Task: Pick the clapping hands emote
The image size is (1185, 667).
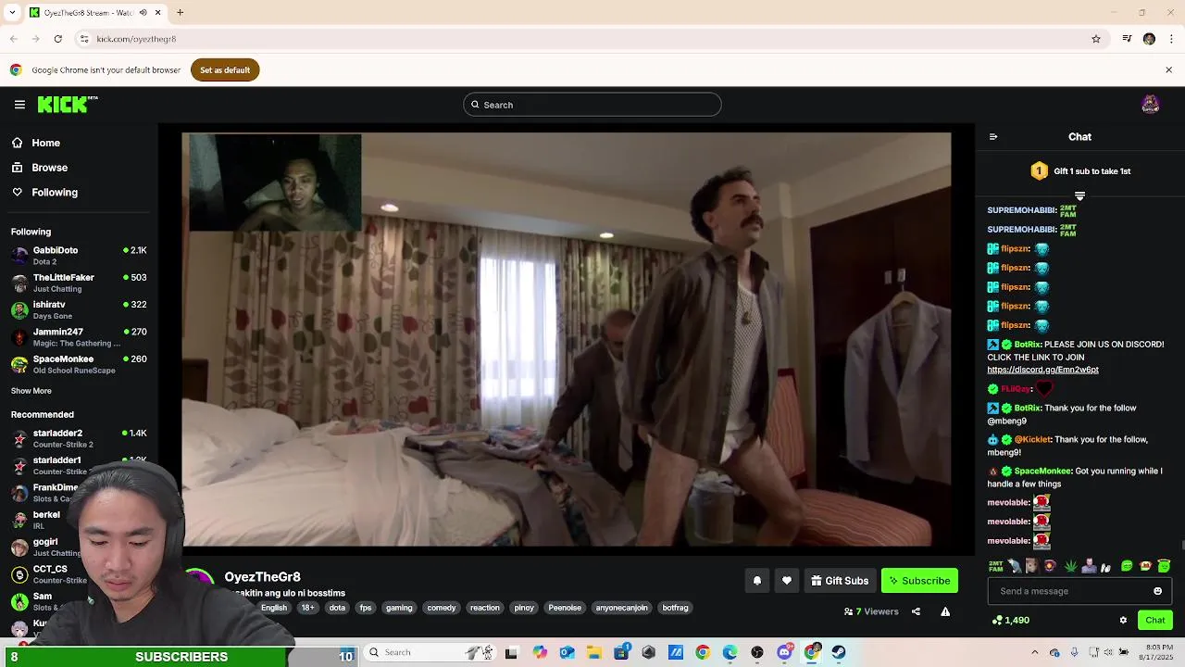Action: coord(1105,567)
